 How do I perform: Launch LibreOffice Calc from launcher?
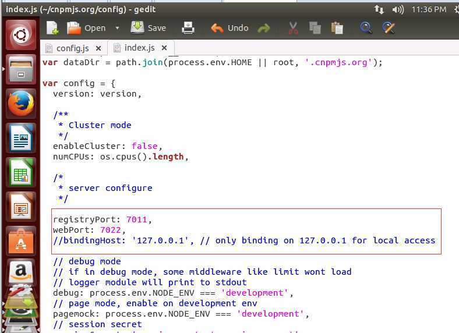coord(21,172)
